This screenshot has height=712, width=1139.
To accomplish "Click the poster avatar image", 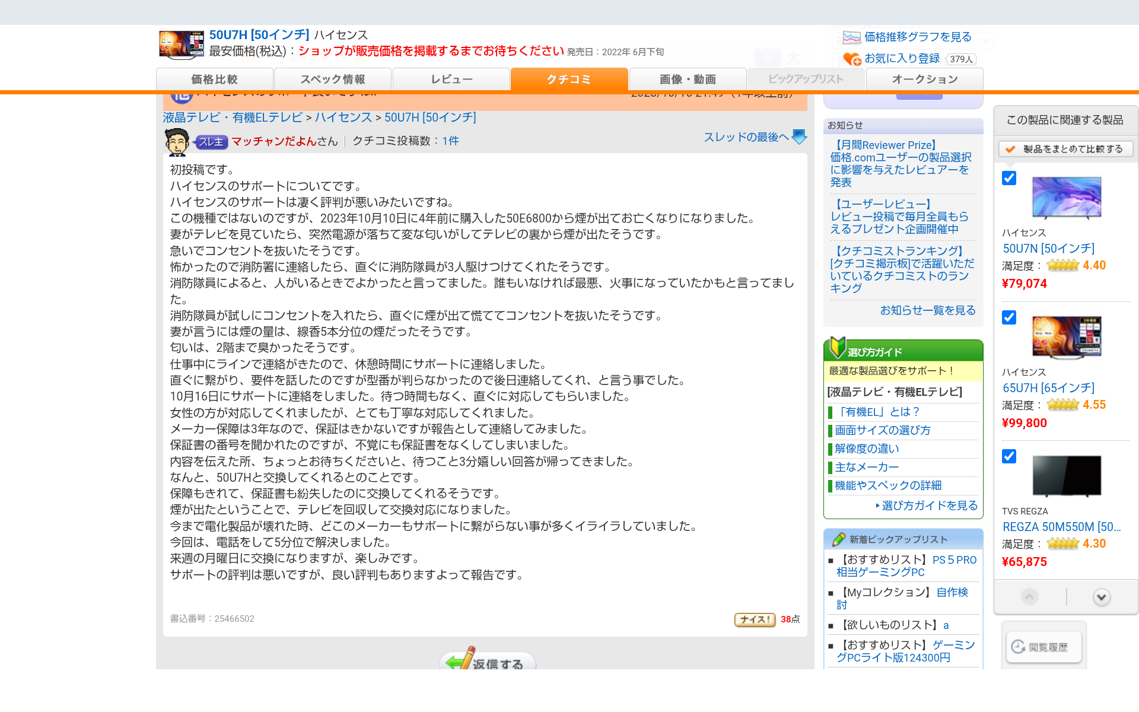I will point(177,142).
